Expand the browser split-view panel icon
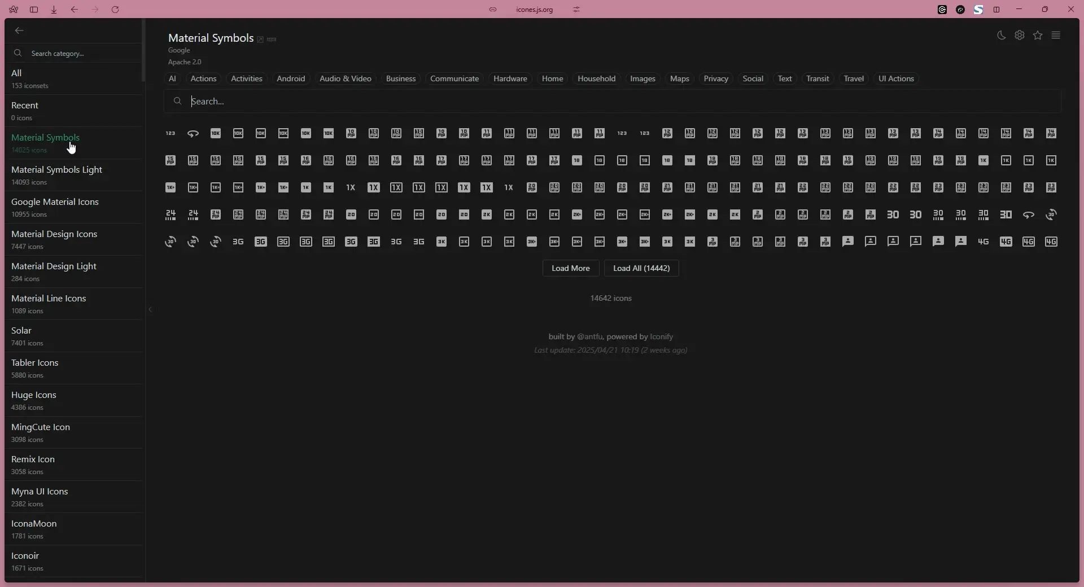The height and width of the screenshot is (587, 1084). (997, 10)
